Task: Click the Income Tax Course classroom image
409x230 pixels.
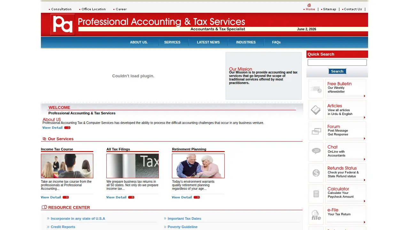Action: point(67,166)
